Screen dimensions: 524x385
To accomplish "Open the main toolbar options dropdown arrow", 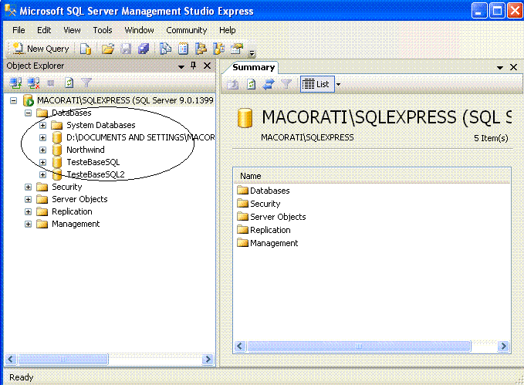I will point(252,53).
